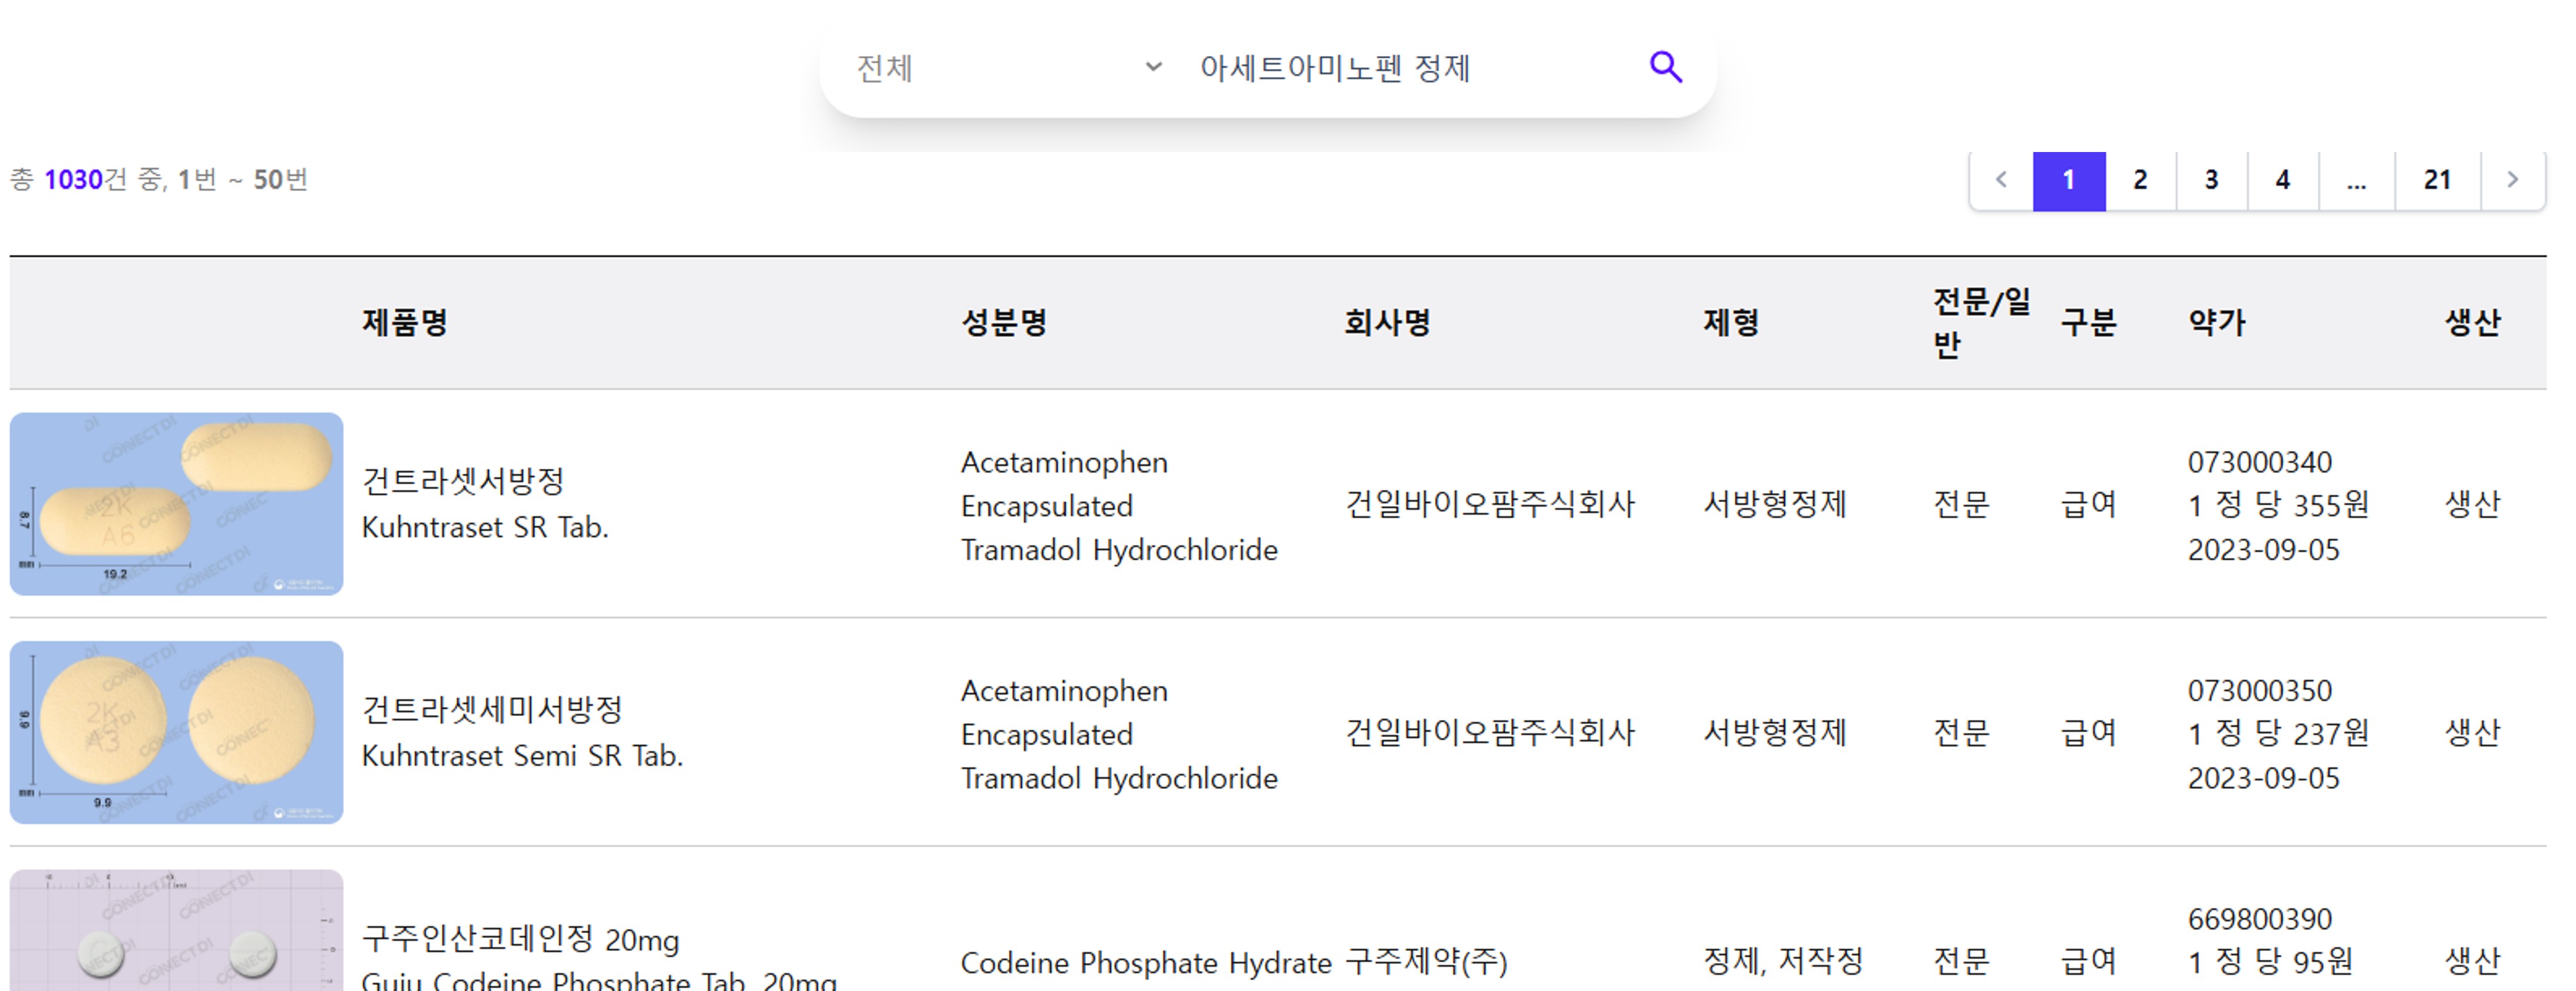Click the 제품명 column header
Image resolution: width=2576 pixels, height=991 pixels.
point(404,322)
